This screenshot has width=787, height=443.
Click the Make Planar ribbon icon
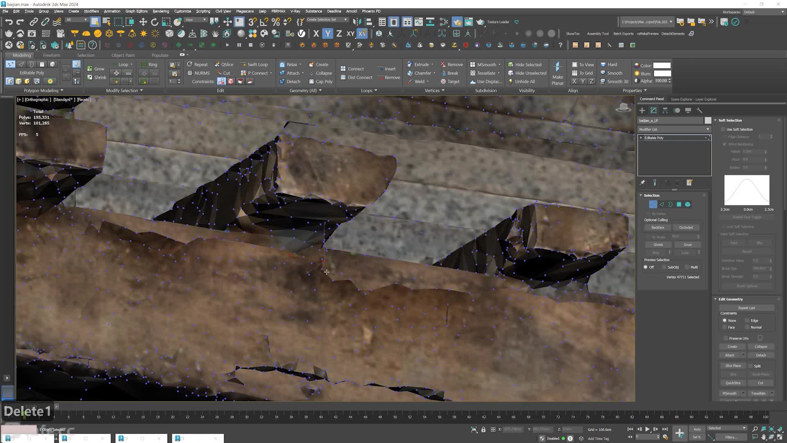point(557,73)
